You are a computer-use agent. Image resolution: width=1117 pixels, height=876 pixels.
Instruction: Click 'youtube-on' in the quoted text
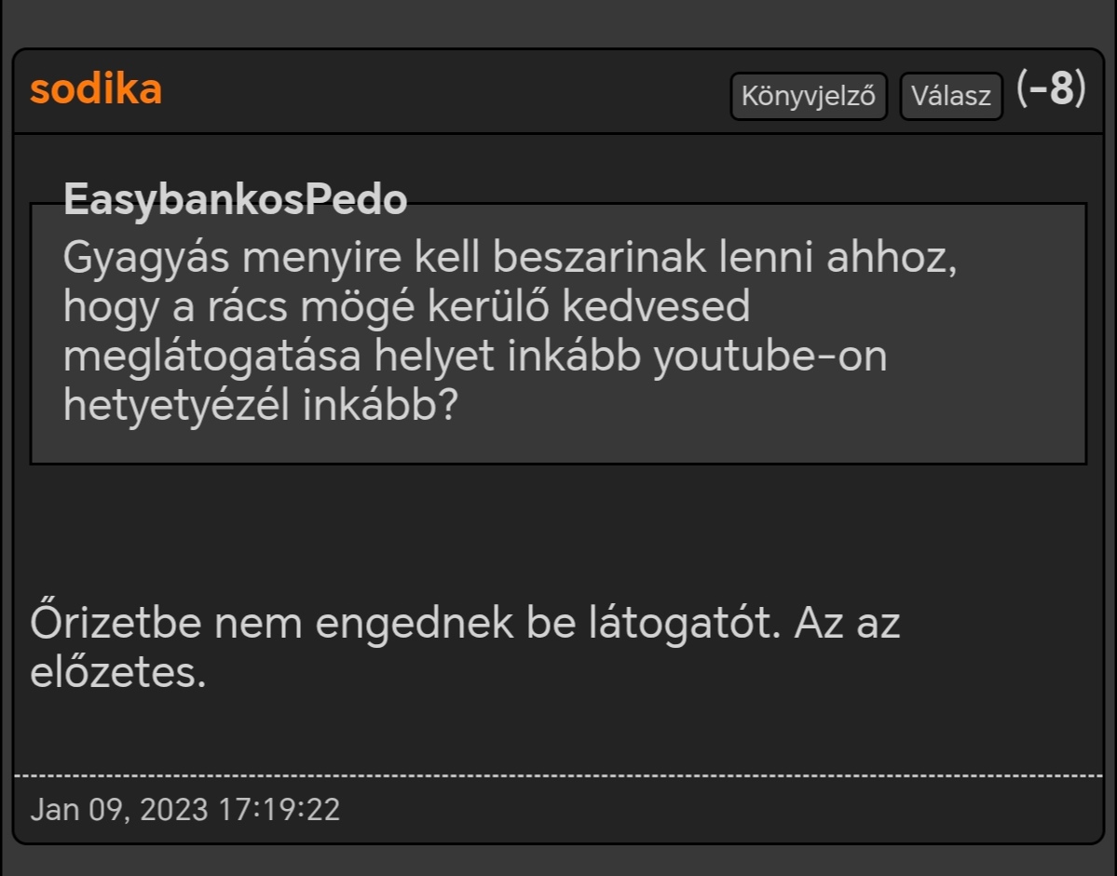click(x=770, y=357)
